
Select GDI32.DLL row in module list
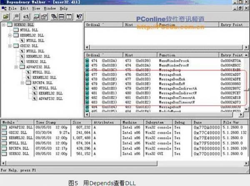125,132
